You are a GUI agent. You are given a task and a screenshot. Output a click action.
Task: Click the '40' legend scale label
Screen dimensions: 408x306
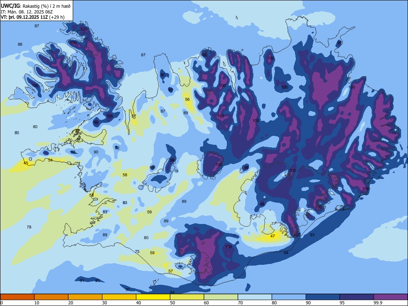139,303
